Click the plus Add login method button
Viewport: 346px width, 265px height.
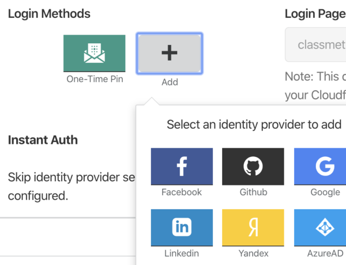(169, 53)
